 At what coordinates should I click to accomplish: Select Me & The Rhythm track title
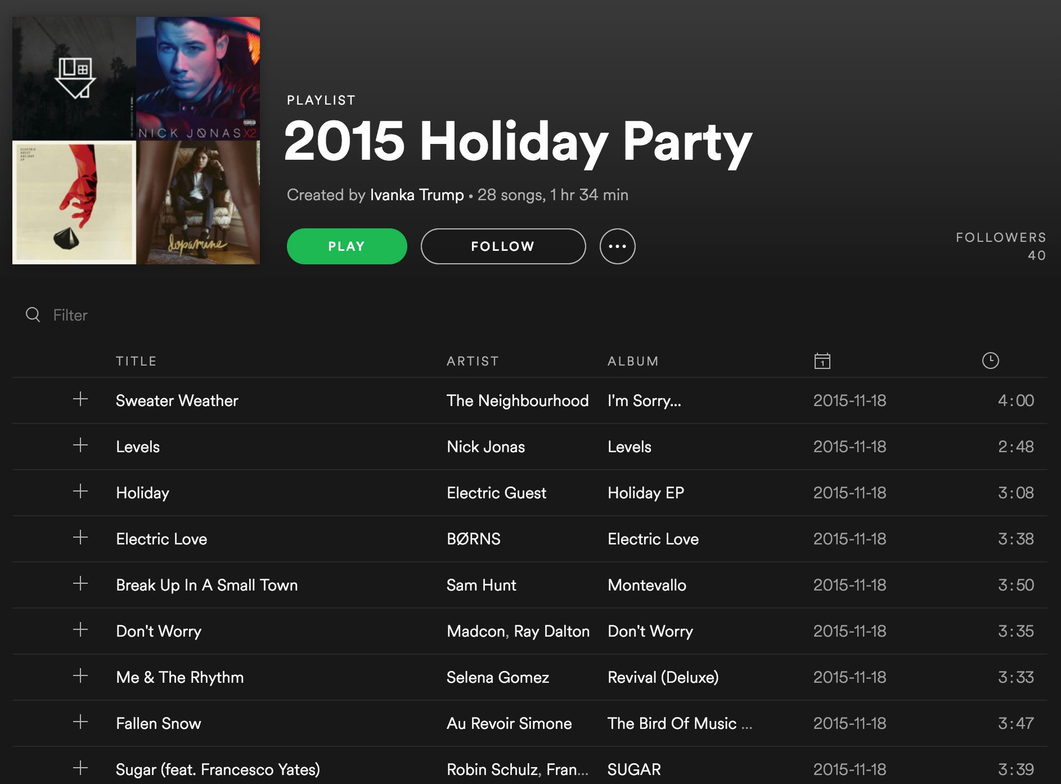point(180,677)
